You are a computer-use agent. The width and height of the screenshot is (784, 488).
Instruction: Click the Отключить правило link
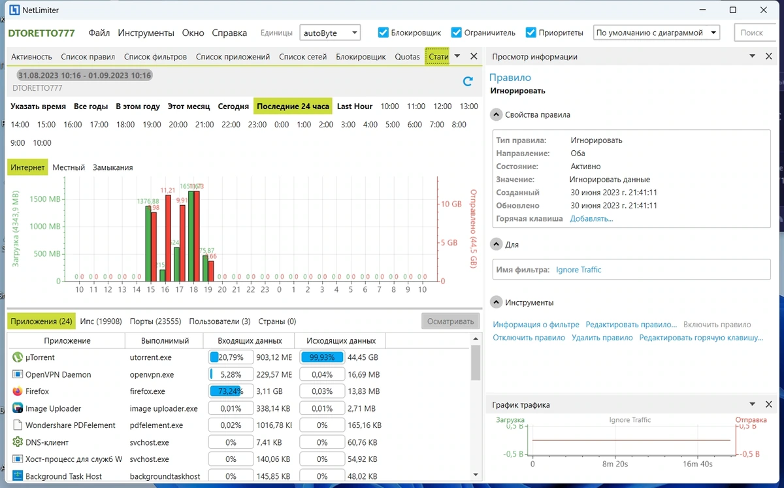[529, 338]
